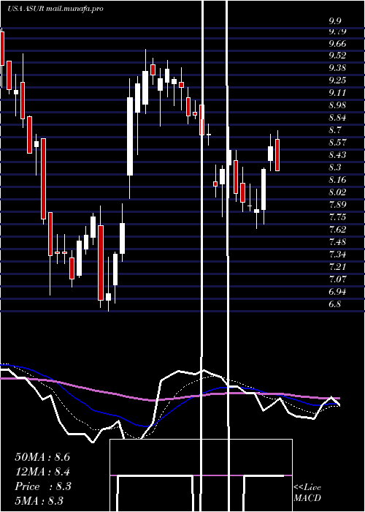Image resolution: width=365 pixels, height=512 pixels.
Task: Click the 8.16 price axis label
Action: tap(337, 180)
